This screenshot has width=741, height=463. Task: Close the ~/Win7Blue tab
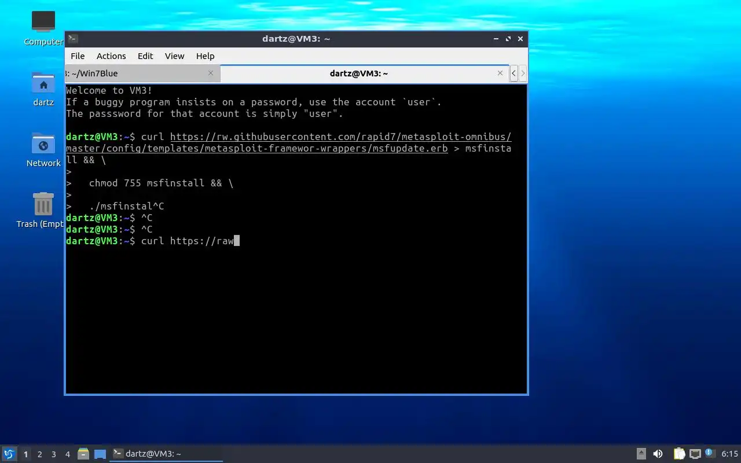pos(211,74)
